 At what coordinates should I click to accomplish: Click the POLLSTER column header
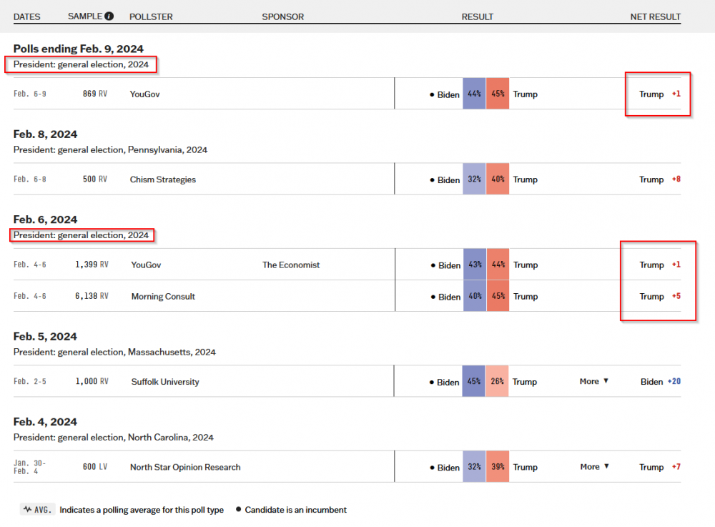[151, 16]
